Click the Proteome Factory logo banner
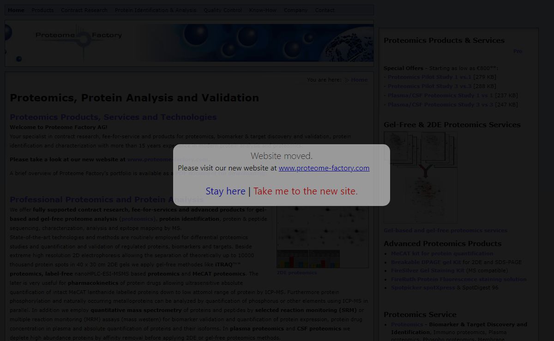The height and width of the screenshot is (341, 554). coord(189,43)
